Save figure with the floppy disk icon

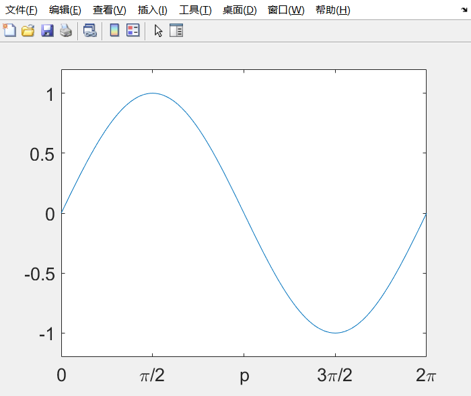pos(47,31)
